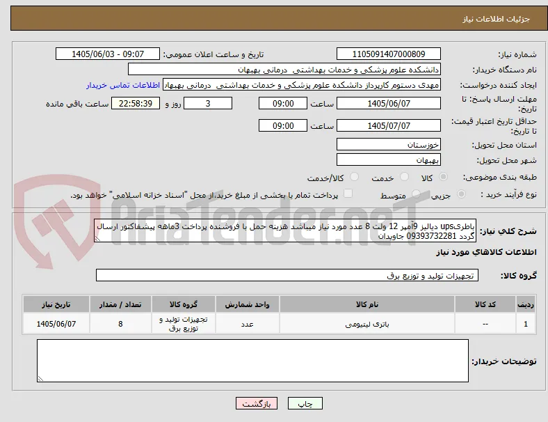Image resolution: width=548 pixels, height=422 pixels.
Task: Select the کالا radio button
Action: click(x=443, y=177)
